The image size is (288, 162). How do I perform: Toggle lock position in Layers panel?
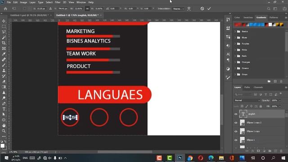coord(251,106)
